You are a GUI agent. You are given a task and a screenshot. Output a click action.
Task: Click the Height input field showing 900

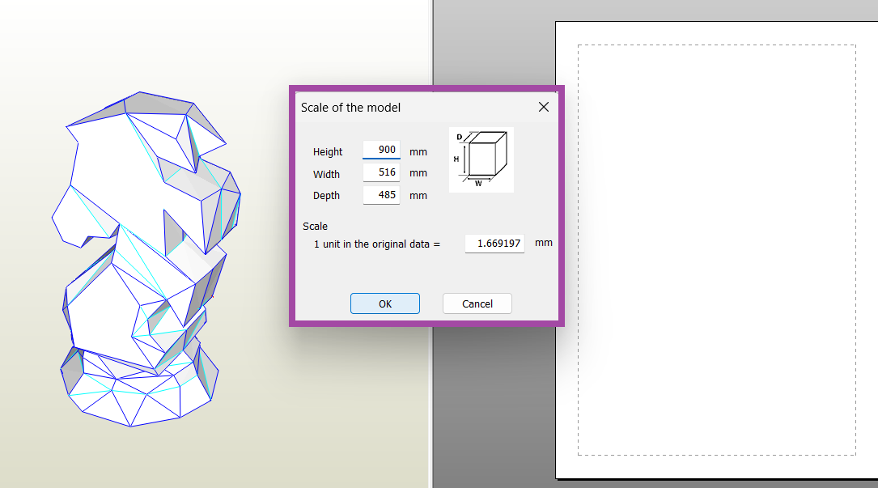pos(381,151)
